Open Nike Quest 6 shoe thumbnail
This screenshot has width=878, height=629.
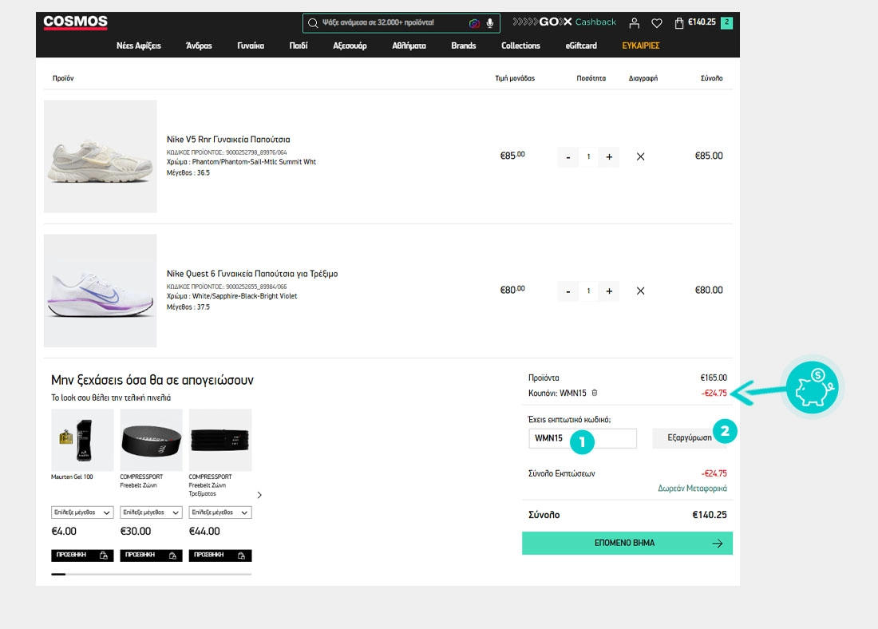(101, 291)
